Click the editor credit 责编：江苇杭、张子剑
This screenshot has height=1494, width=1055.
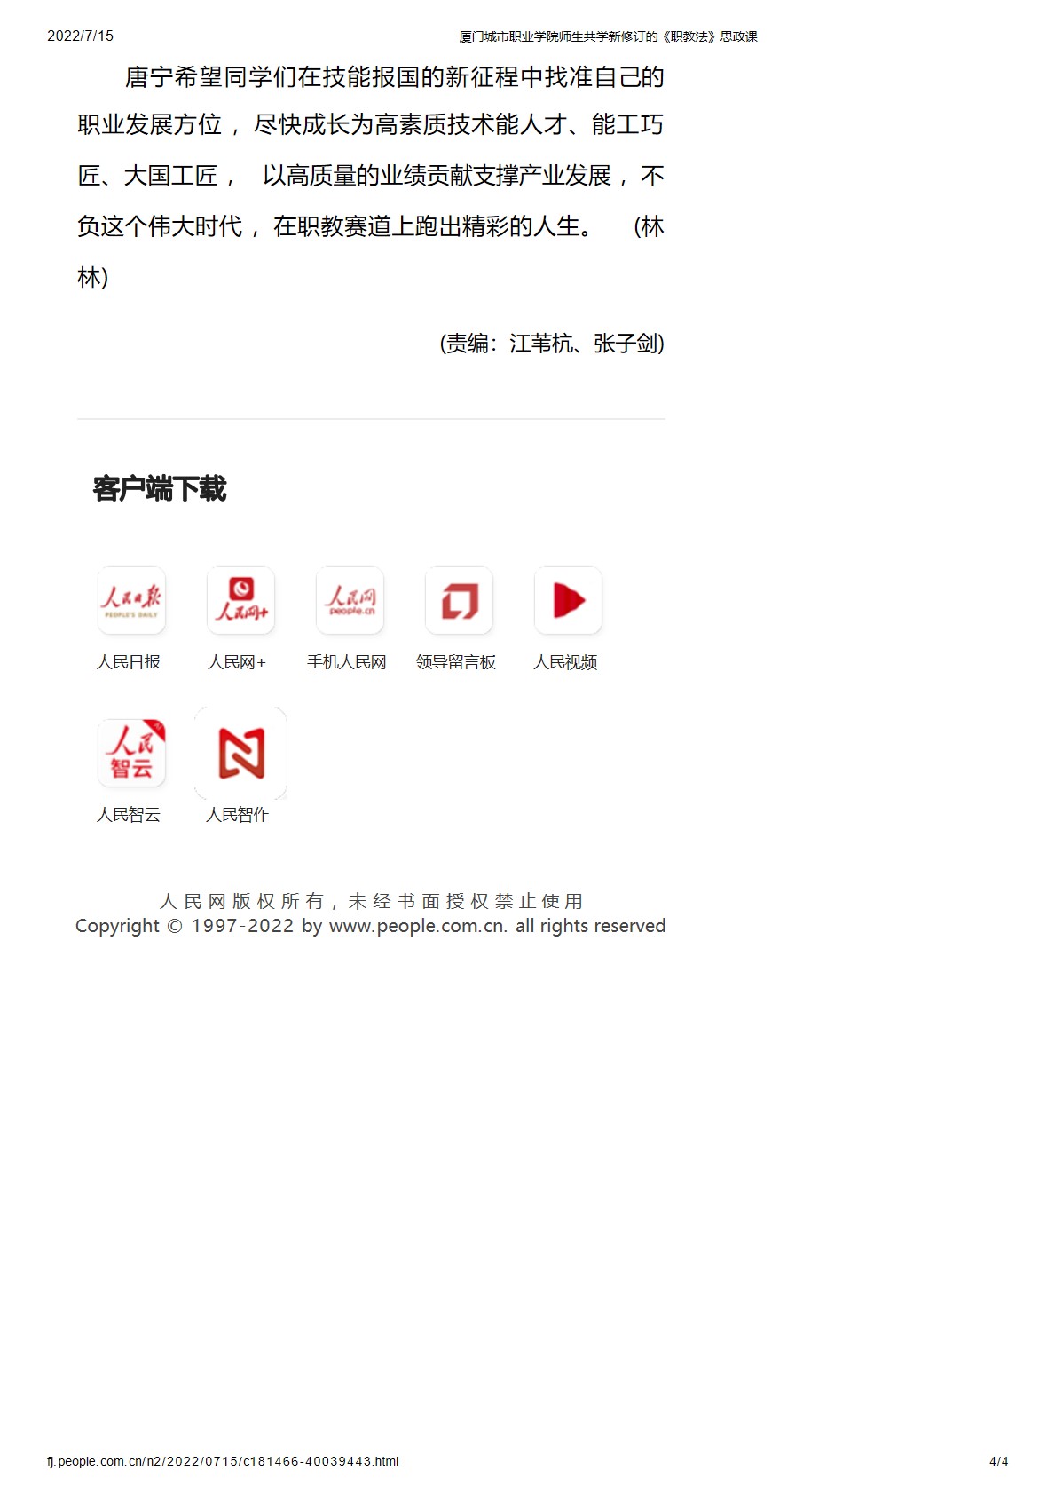(x=552, y=344)
